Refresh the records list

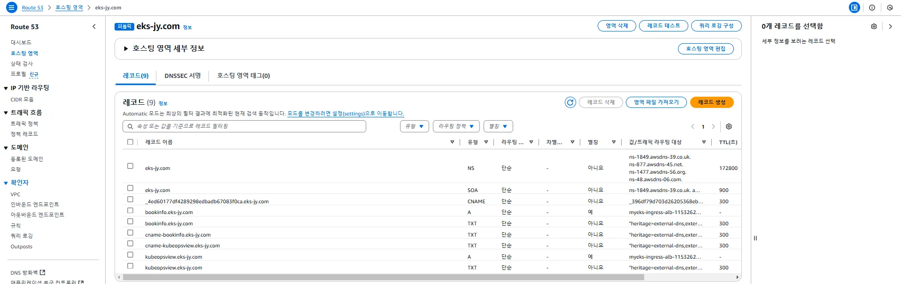[x=570, y=102]
